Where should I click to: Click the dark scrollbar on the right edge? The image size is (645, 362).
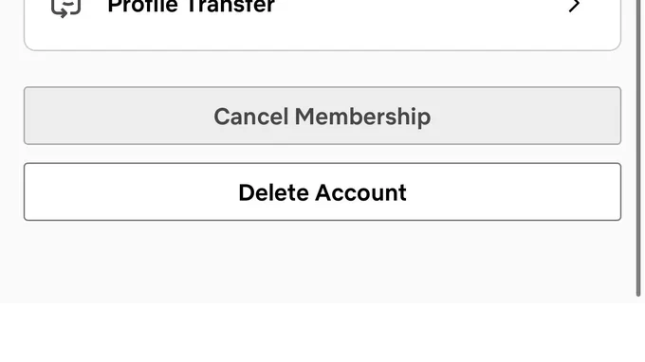pyautogui.click(x=638, y=148)
